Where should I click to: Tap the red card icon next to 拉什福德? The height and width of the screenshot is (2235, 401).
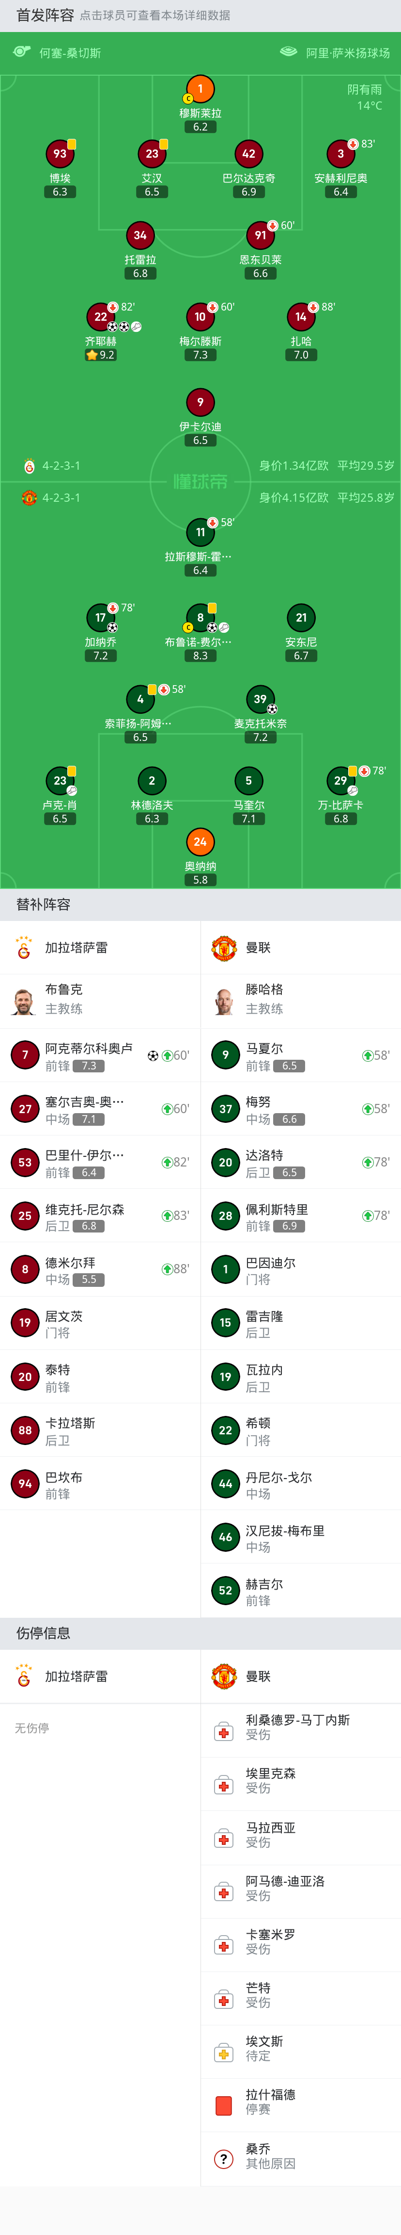pyautogui.click(x=223, y=2105)
